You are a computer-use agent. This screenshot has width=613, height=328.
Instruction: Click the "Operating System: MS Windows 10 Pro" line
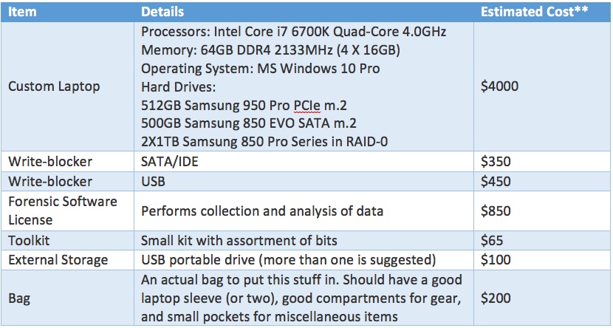[260, 69]
